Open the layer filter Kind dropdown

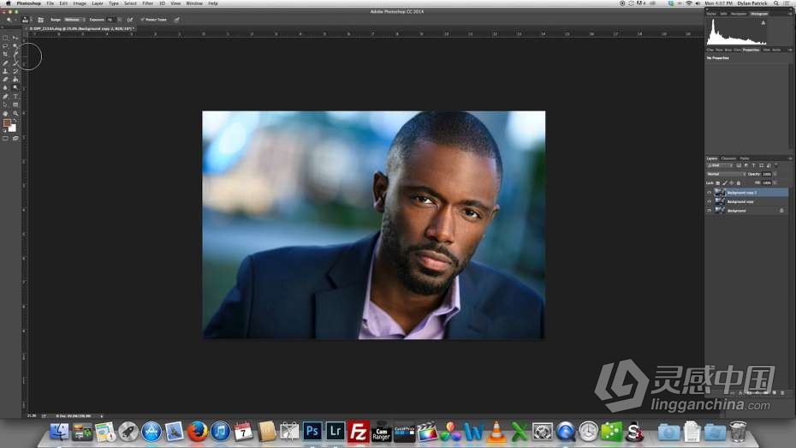click(x=720, y=165)
